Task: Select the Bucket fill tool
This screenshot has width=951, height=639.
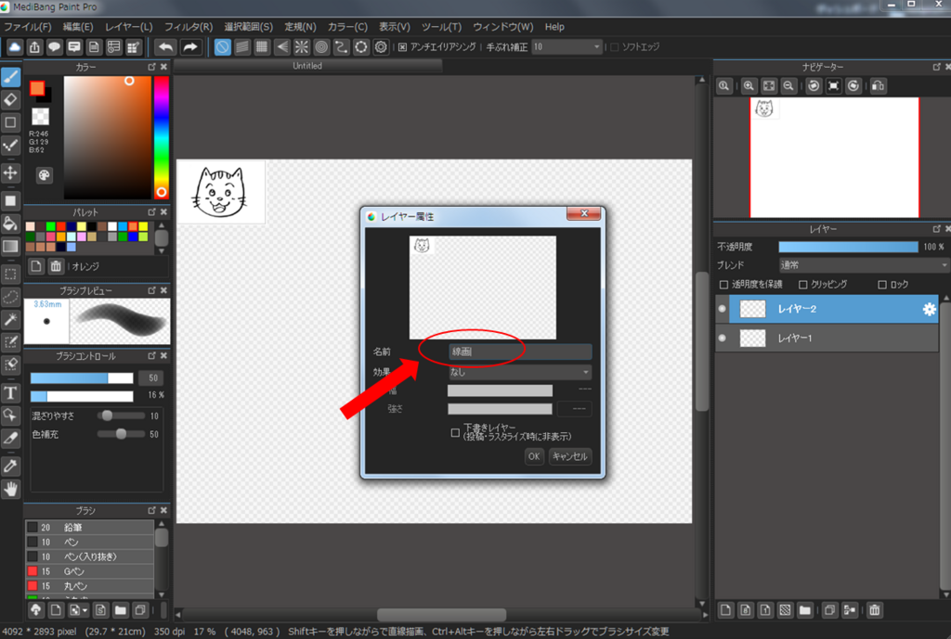Action: click(10, 223)
